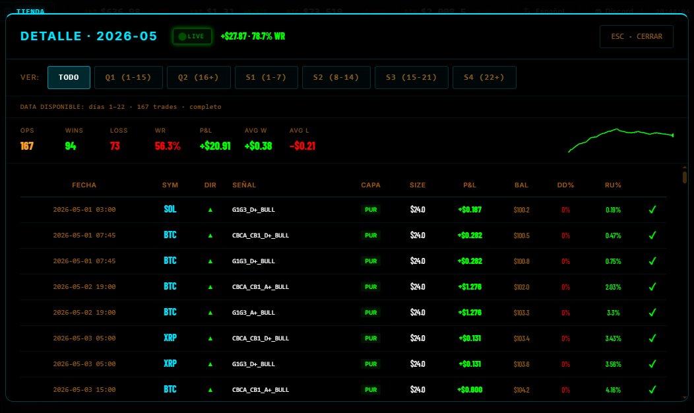Viewport: 694px width, 413px height.
Task: Click the direction arrow in the $100.5 balance row
Action: coord(210,236)
